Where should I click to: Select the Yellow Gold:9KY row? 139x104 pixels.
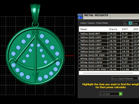coord(109,34)
